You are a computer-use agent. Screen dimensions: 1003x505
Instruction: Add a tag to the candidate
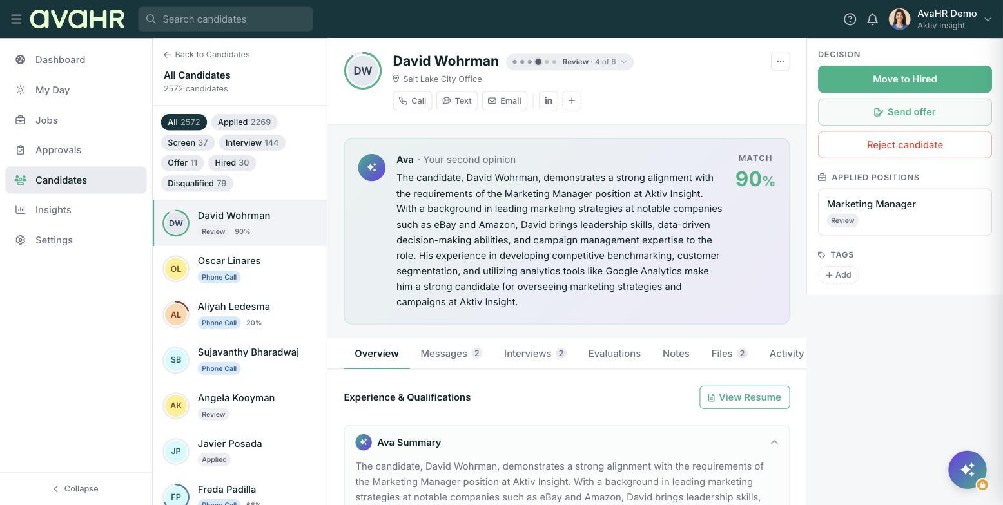(839, 275)
